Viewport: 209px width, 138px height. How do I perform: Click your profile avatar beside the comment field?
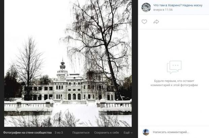pos(146,132)
